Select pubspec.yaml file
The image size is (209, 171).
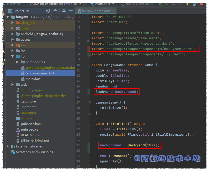tap(31, 130)
